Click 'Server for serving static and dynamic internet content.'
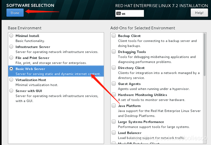The width and height of the screenshot is (211, 145). click(58, 74)
